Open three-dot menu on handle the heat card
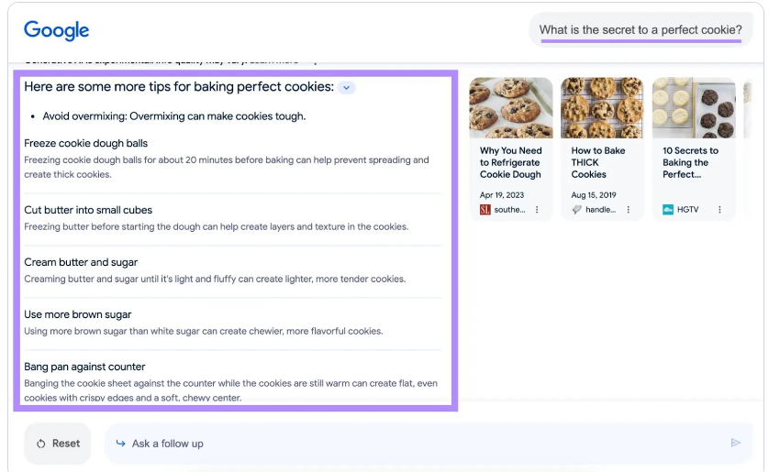 (x=629, y=210)
